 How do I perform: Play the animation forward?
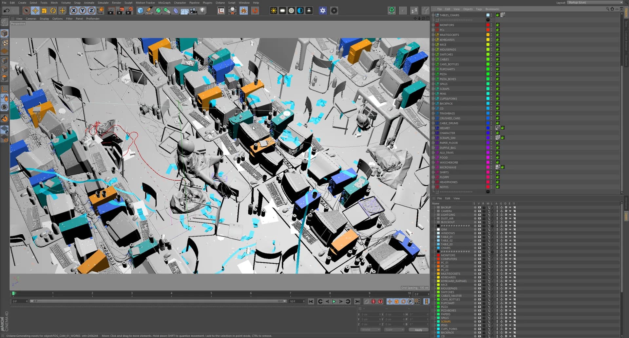coord(334,301)
